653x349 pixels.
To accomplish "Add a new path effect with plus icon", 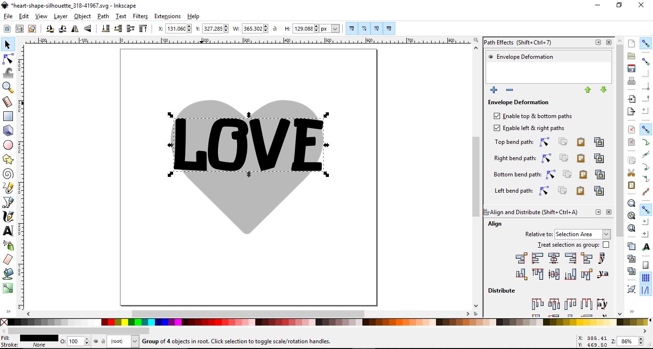I will point(494,90).
